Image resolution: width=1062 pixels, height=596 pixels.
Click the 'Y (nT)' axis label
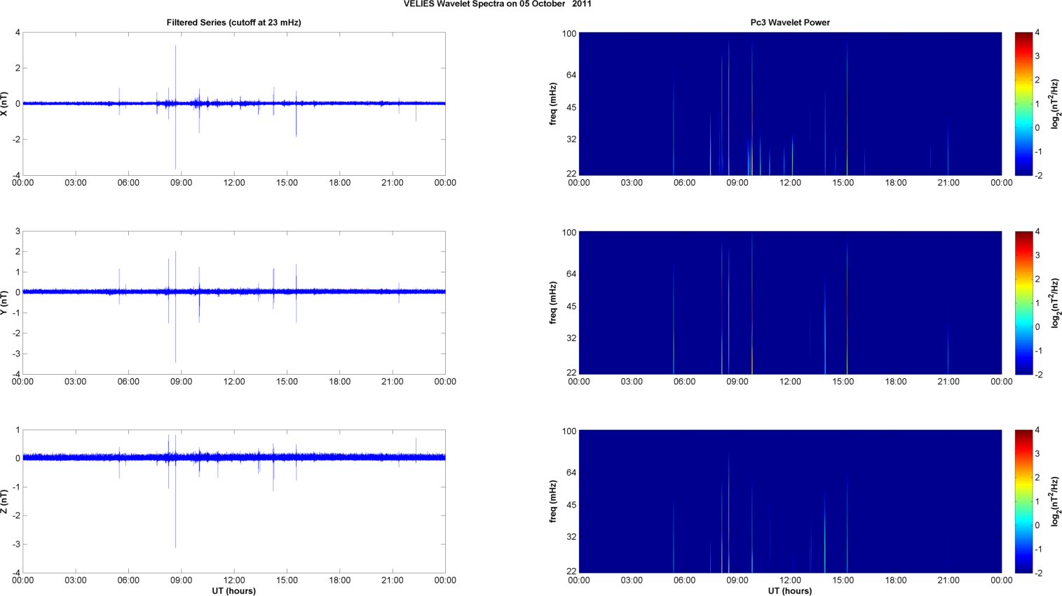(x=5, y=303)
